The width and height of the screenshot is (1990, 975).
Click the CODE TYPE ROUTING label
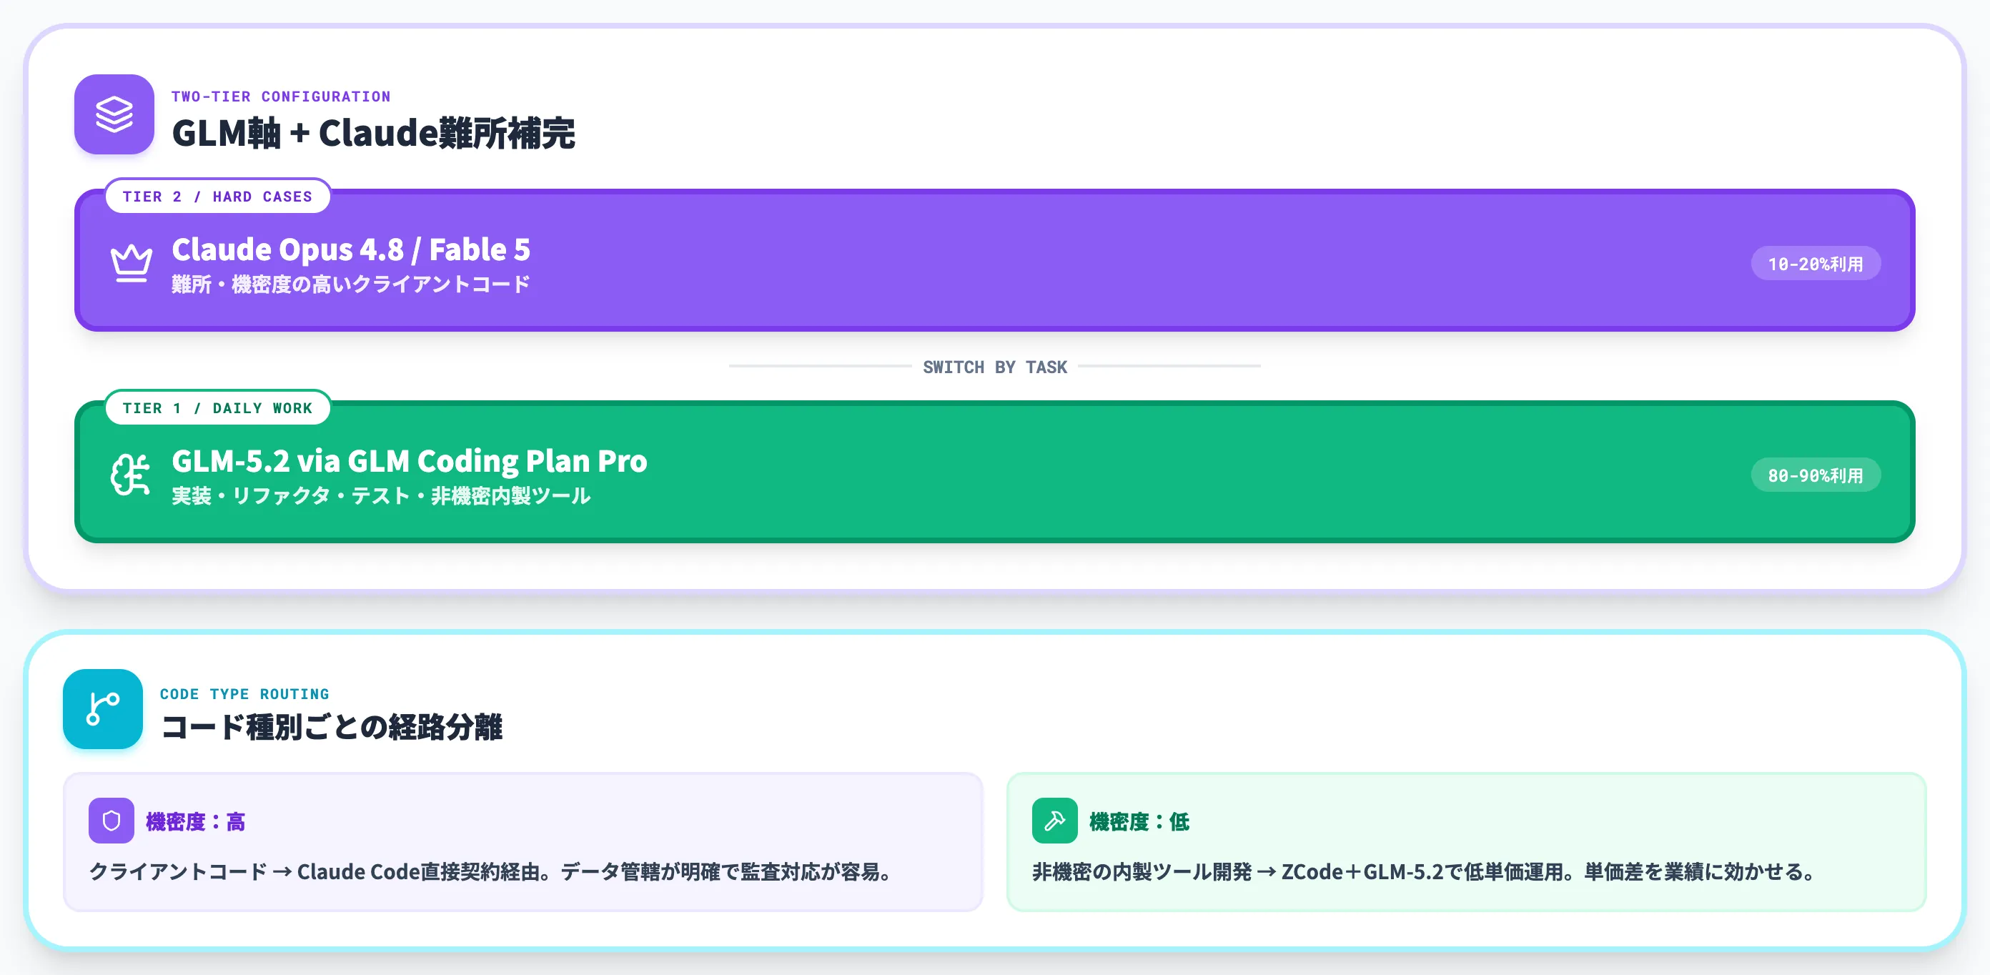click(x=245, y=694)
